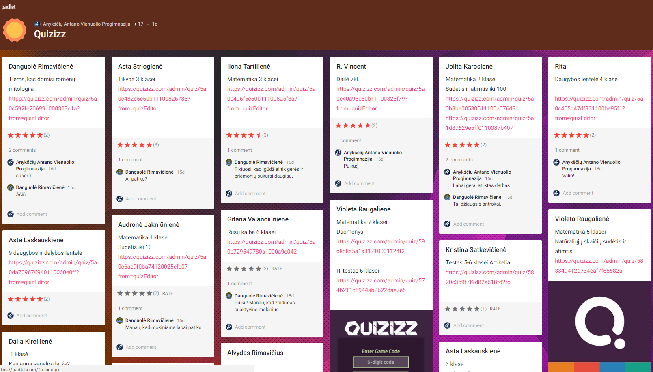This screenshot has height=372, width=653.
Task: Open Kristina Satkevičienė's Artikeliai test link
Action: point(489,277)
